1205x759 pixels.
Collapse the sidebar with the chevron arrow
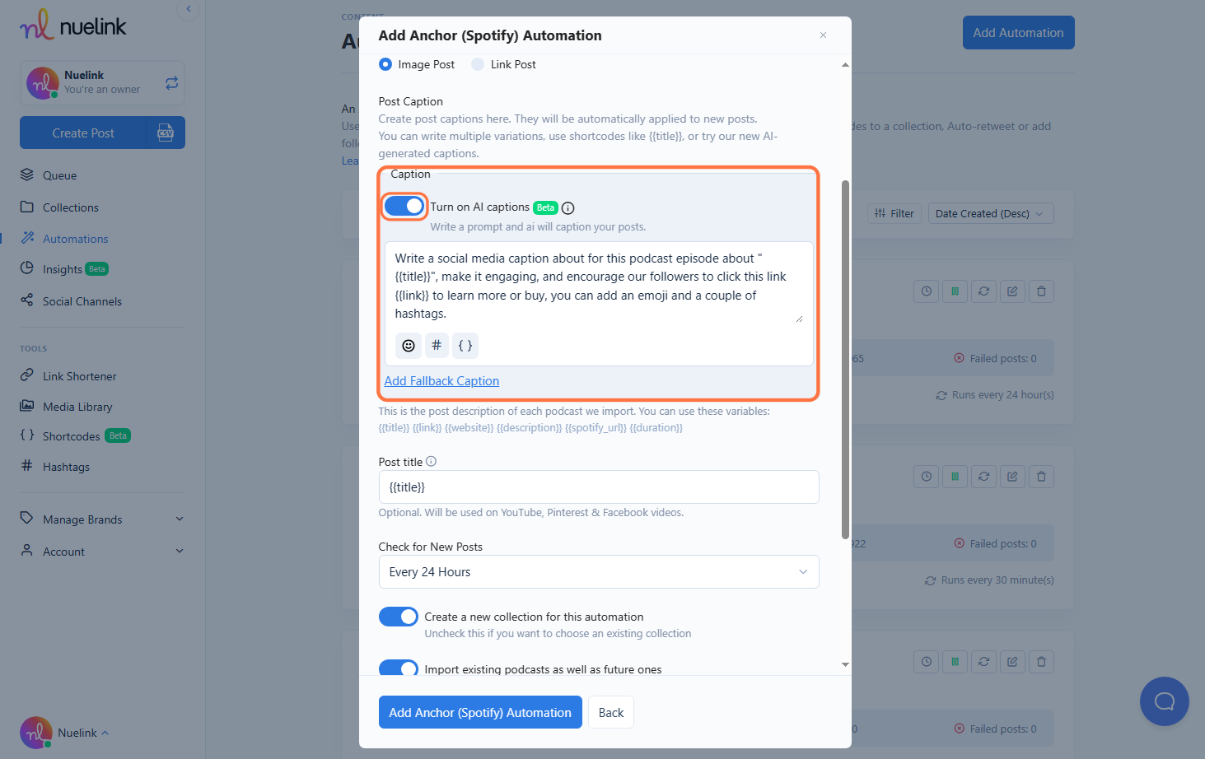point(189,9)
